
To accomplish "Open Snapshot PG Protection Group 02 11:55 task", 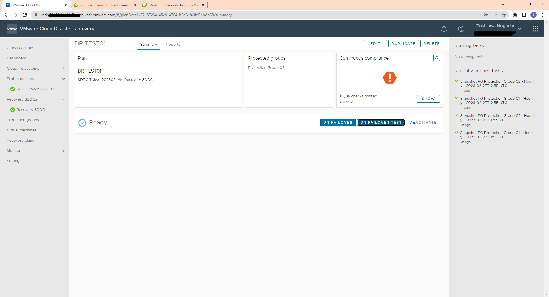I will point(497,118).
